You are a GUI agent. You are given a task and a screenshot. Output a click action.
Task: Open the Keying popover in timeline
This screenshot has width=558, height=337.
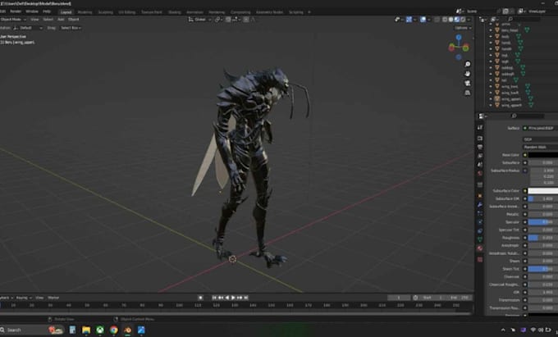(24, 298)
